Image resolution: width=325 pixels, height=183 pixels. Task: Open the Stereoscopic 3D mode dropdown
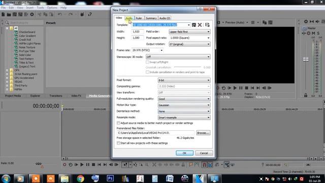178,56
